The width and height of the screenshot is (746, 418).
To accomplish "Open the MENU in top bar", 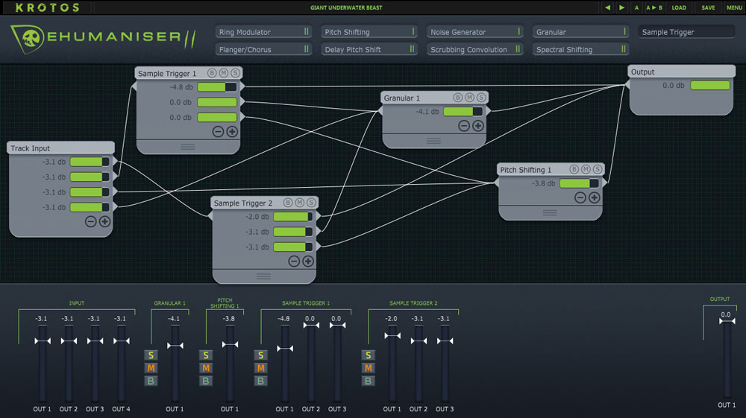I will [734, 7].
